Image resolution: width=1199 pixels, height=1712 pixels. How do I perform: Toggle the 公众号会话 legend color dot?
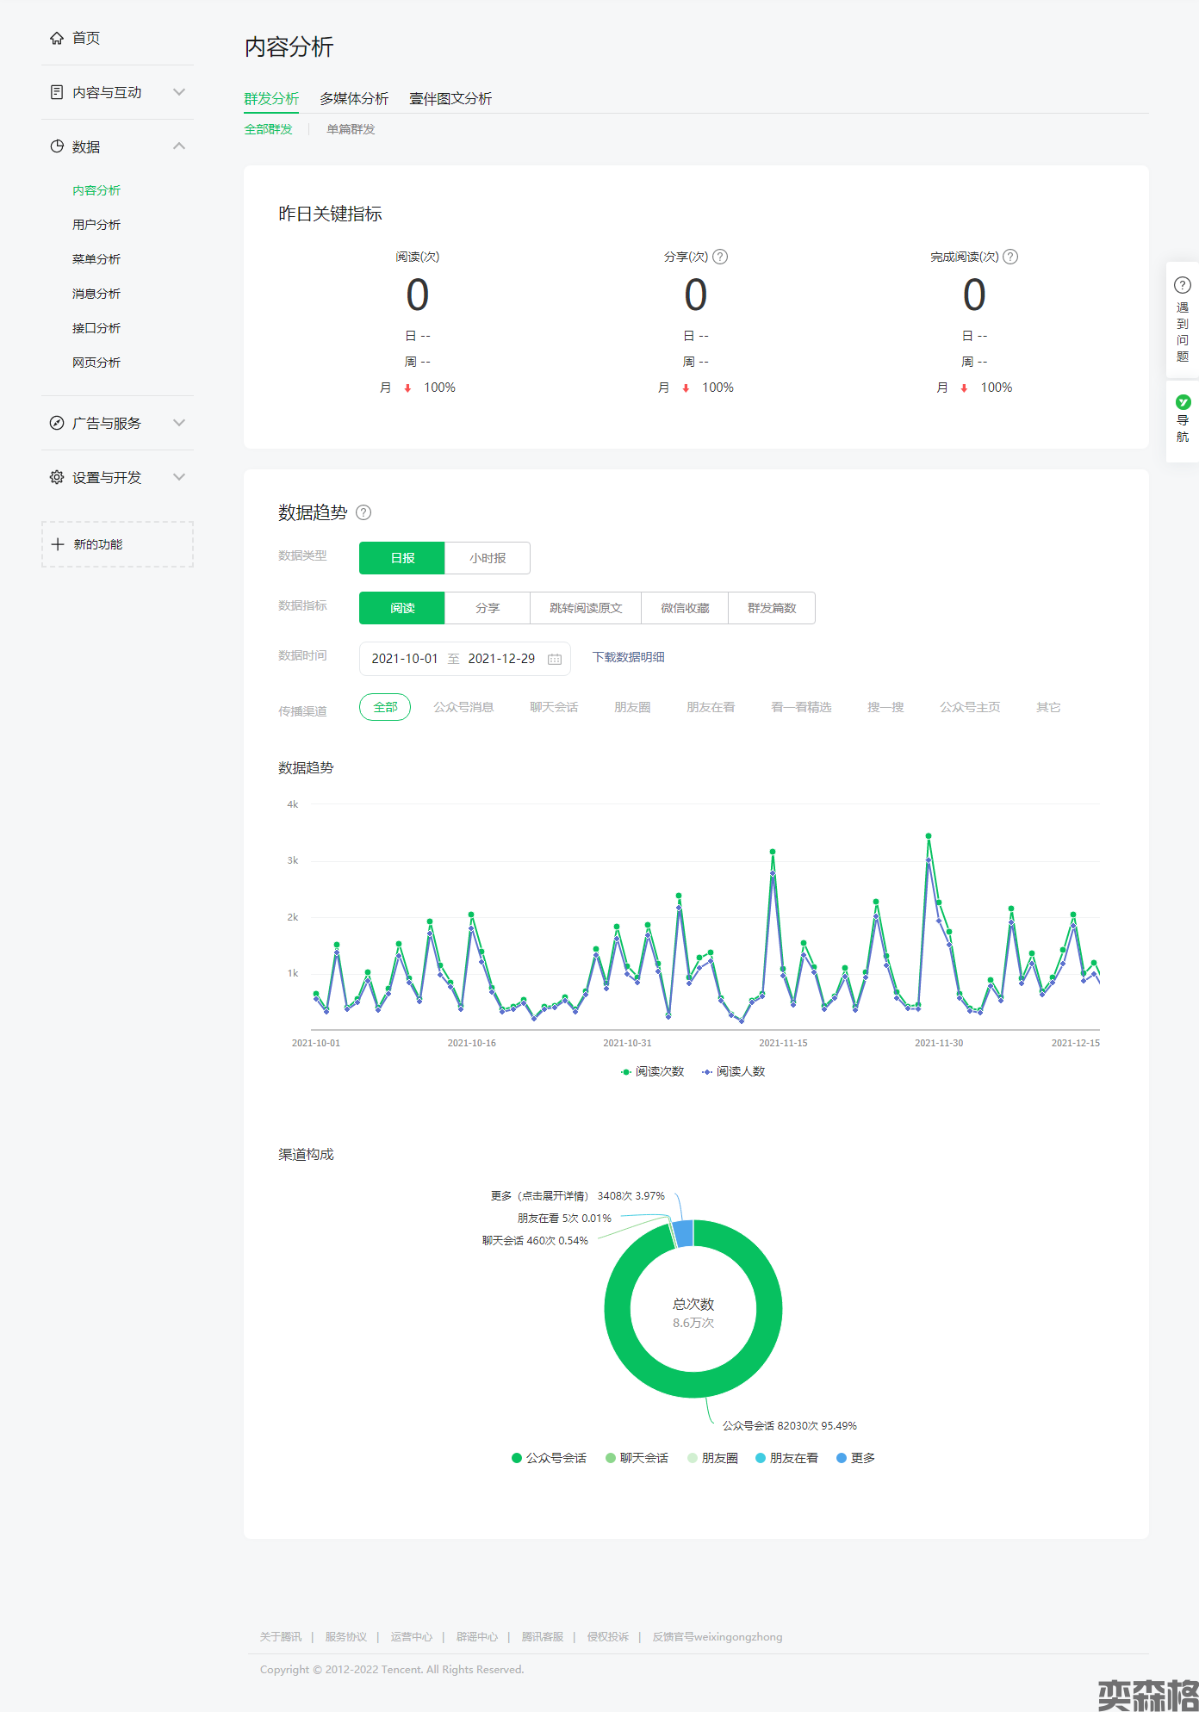517,1458
